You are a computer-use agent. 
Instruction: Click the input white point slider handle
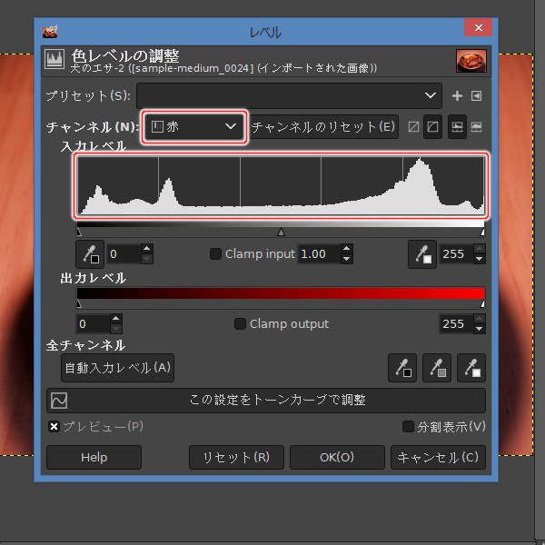coord(482,233)
